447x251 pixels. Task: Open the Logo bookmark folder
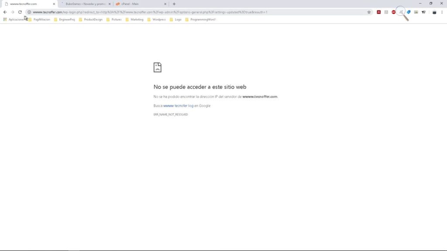[175, 20]
